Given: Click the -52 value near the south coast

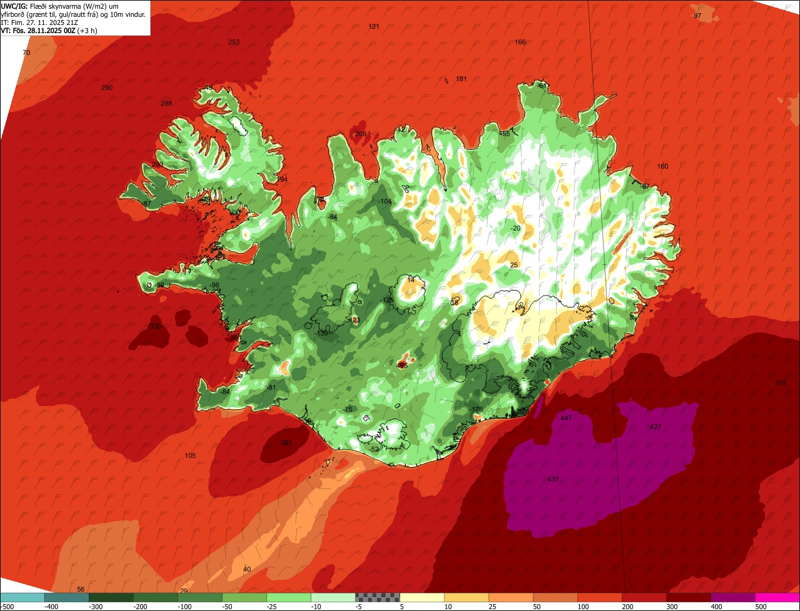Looking at the screenshot, I should pyautogui.click(x=374, y=449).
